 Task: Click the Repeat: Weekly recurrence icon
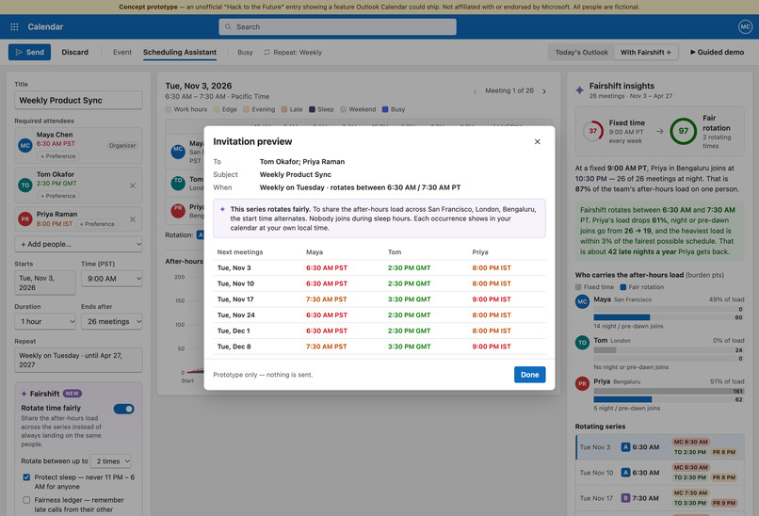[x=266, y=53]
